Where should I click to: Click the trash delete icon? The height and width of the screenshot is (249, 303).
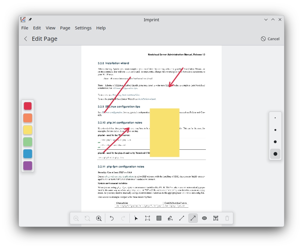[x=227, y=218]
